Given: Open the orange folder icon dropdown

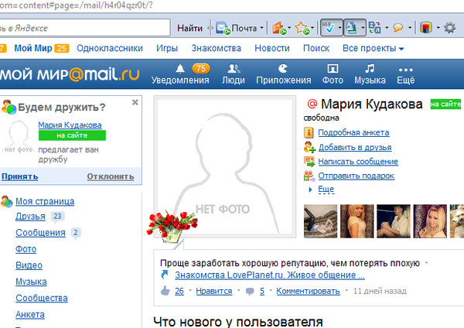Looking at the screenshot, I should [289, 28].
